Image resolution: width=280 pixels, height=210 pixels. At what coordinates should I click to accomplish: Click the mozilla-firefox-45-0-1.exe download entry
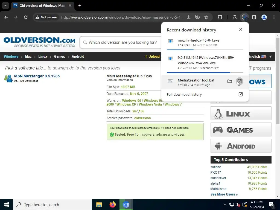pos(205,43)
